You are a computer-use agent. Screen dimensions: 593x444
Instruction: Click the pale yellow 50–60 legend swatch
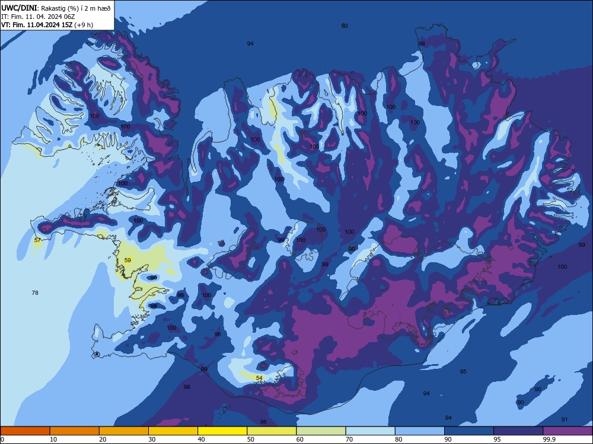tap(272, 431)
